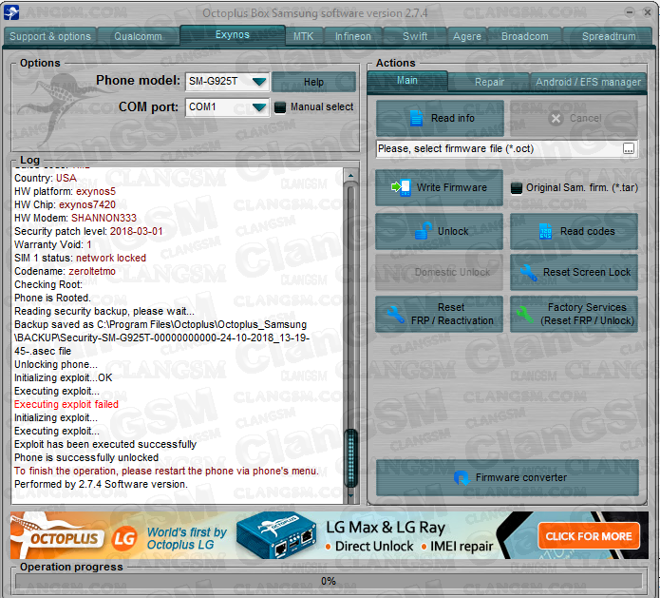Click the Firmware converter button
Viewport: 660px width, 598px height.
[507, 477]
